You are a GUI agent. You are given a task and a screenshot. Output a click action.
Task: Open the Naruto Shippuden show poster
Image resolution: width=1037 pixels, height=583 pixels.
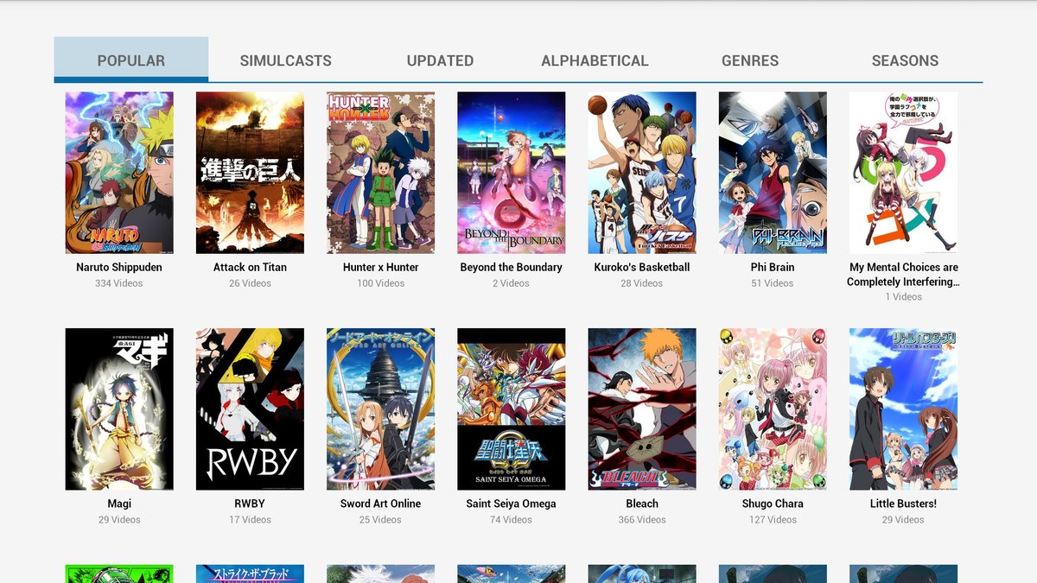tap(119, 172)
